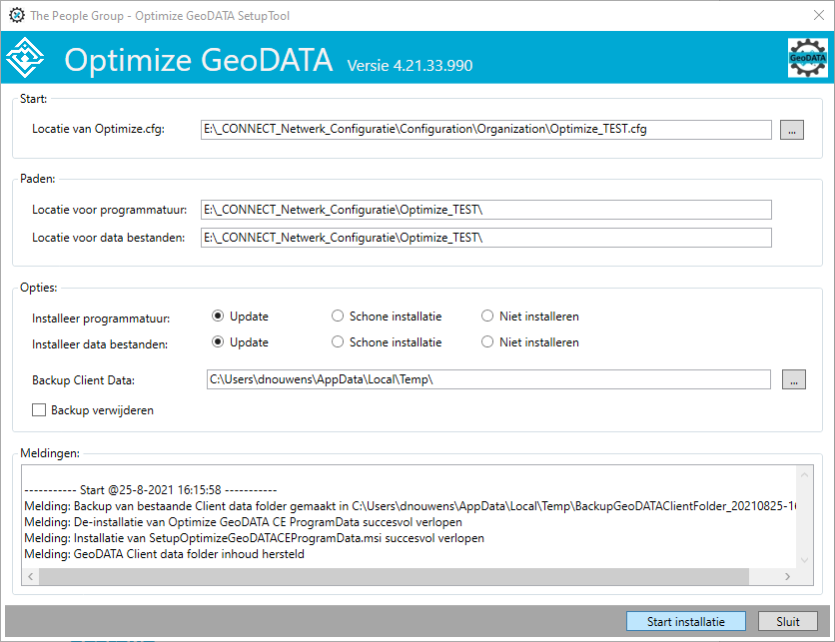Image resolution: width=835 pixels, height=642 pixels.
Task: Click the Optimize diamond logo in header
Action: click(x=25, y=58)
